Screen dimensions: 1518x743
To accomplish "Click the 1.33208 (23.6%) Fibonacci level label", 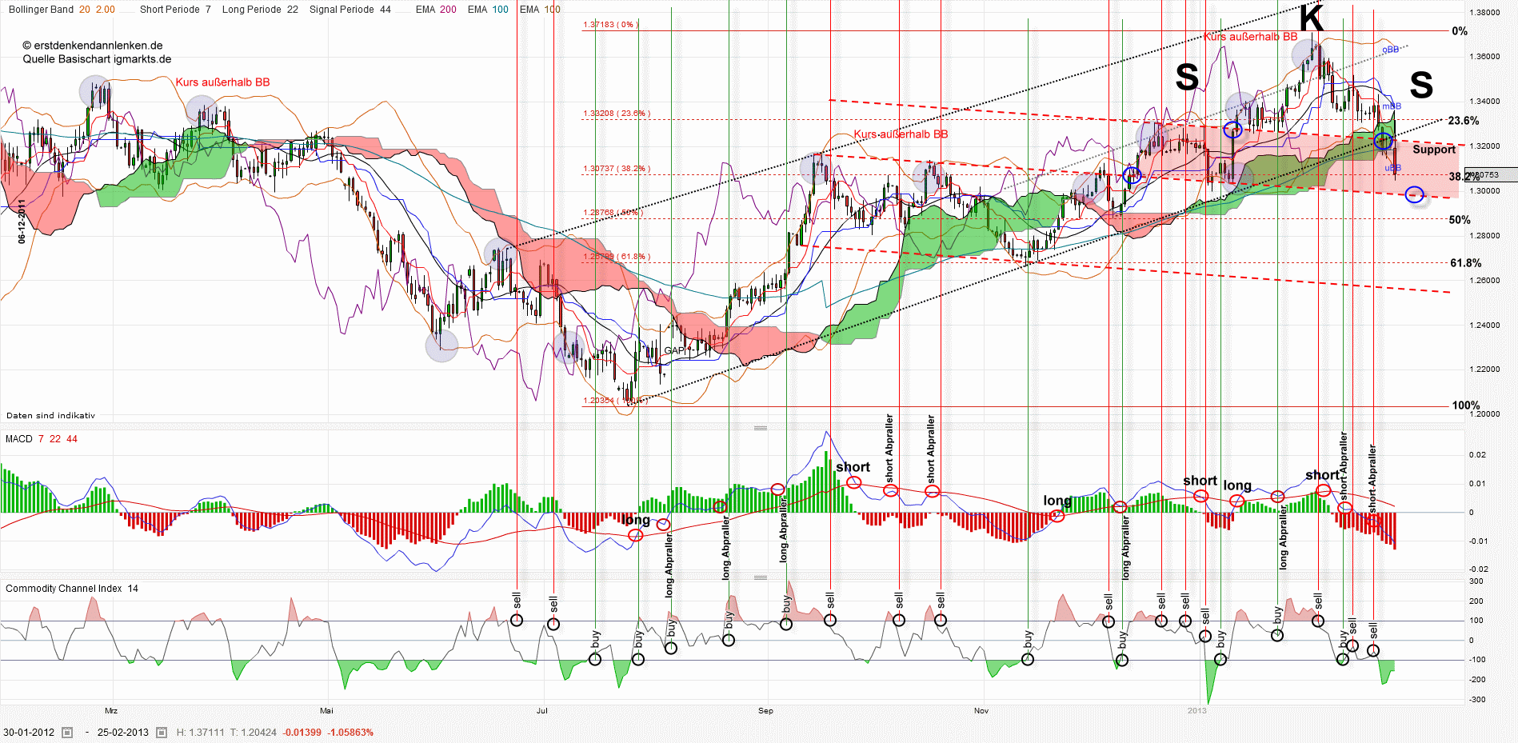I will 617,114.
